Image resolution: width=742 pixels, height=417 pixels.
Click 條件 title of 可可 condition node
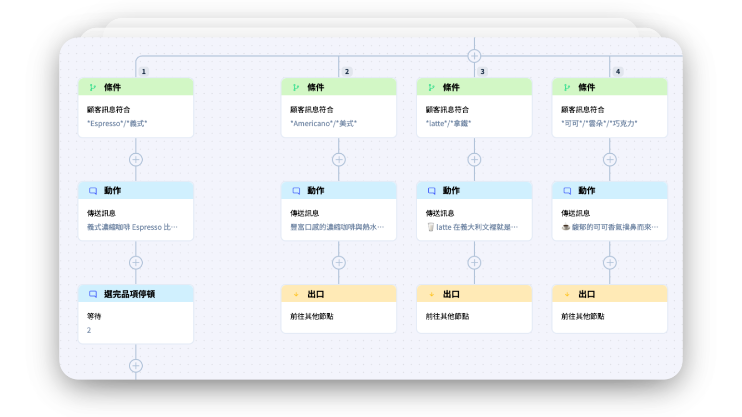(587, 87)
